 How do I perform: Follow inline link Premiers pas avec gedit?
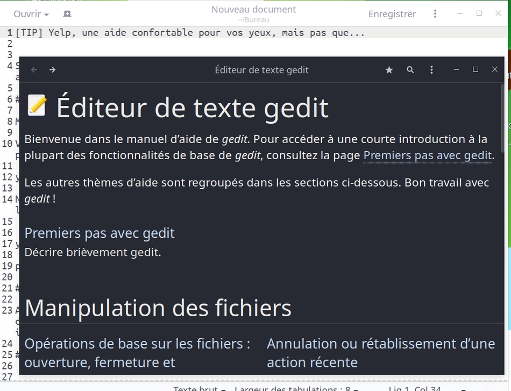(428, 155)
